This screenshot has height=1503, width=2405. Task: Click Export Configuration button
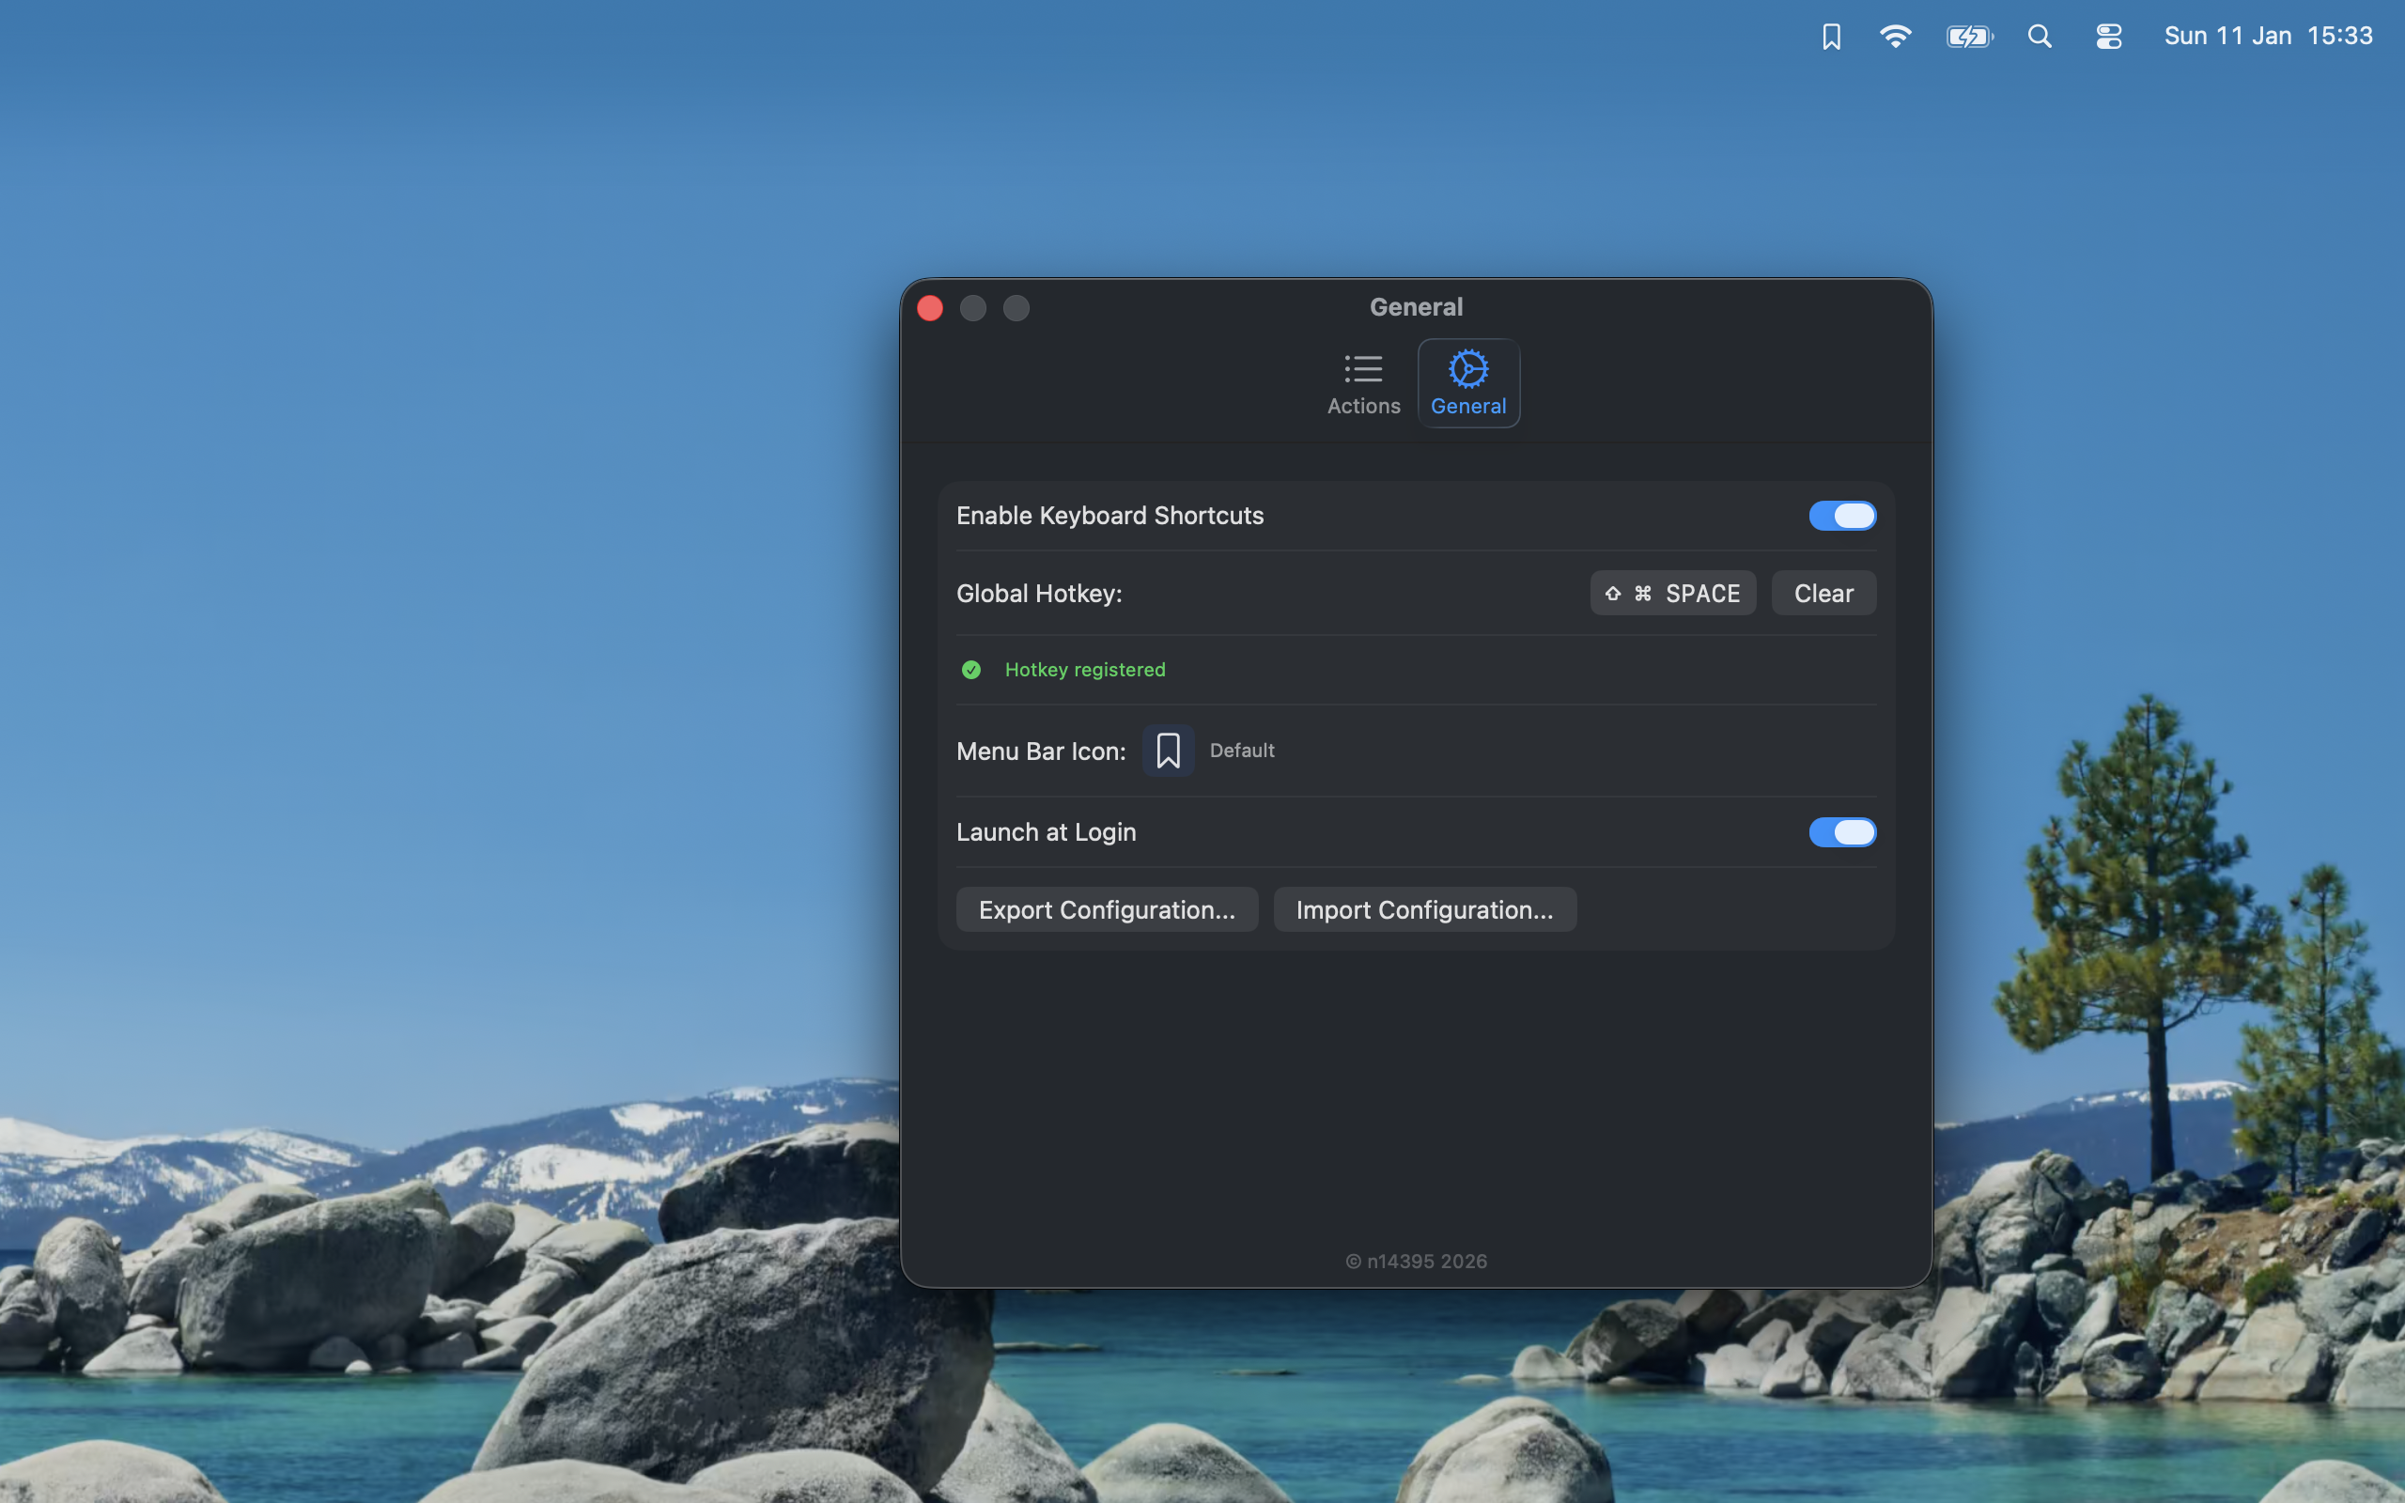[1106, 908]
